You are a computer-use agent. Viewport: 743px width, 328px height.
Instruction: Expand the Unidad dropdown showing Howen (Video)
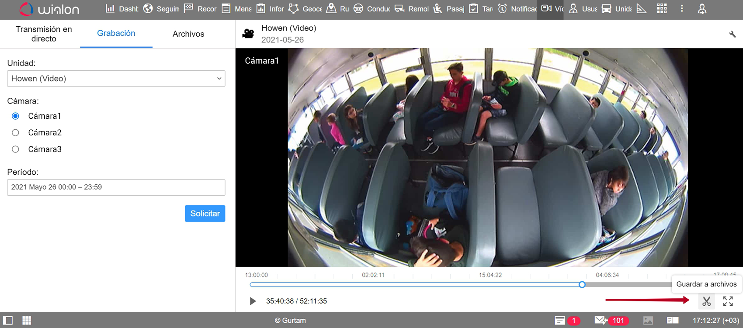[x=116, y=79]
